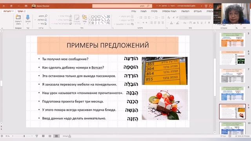Click the Shape Effects icon
The height and width of the screenshot is (141, 251).
(71, 23)
